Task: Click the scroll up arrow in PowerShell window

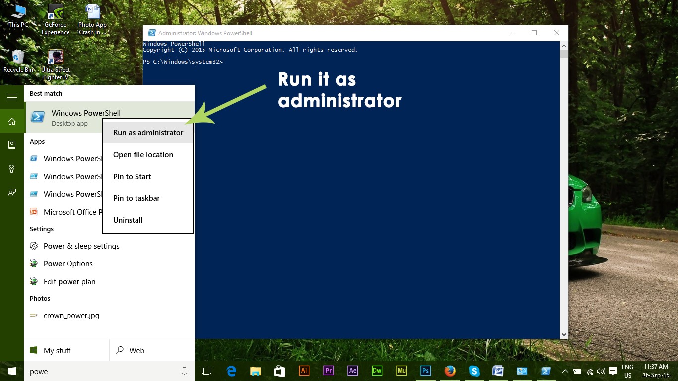Action: coord(564,46)
